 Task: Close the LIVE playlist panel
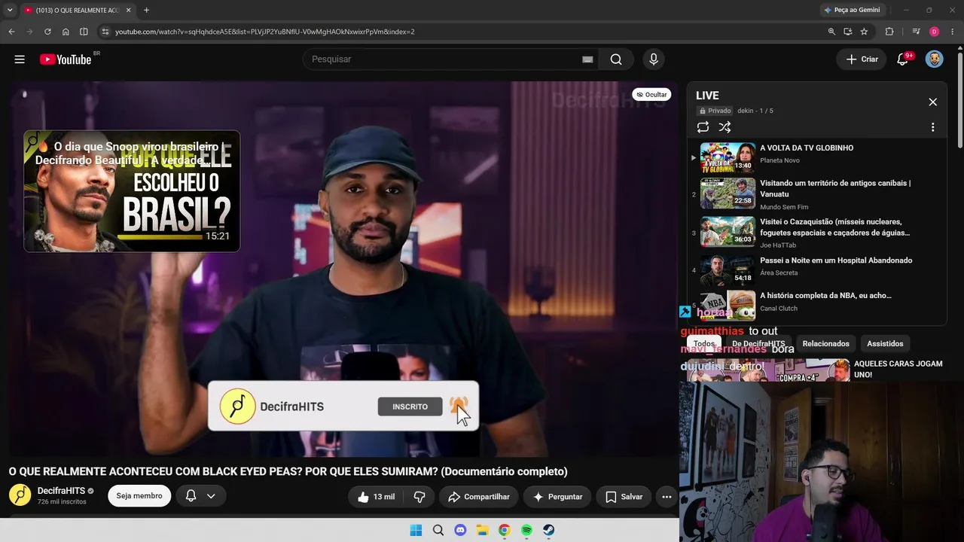point(932,102)
